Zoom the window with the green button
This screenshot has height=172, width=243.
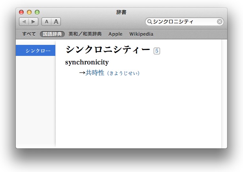pyautogui.click(x=37, y=12)
